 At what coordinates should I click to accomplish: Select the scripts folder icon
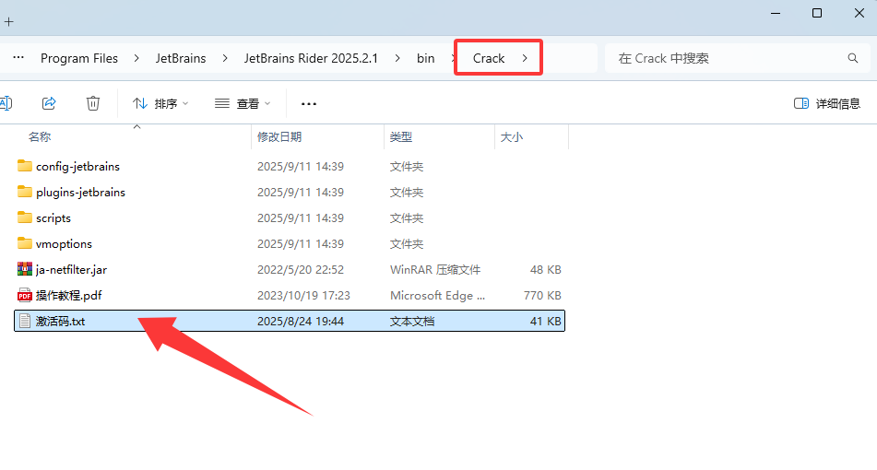click(x=25, y=217)
